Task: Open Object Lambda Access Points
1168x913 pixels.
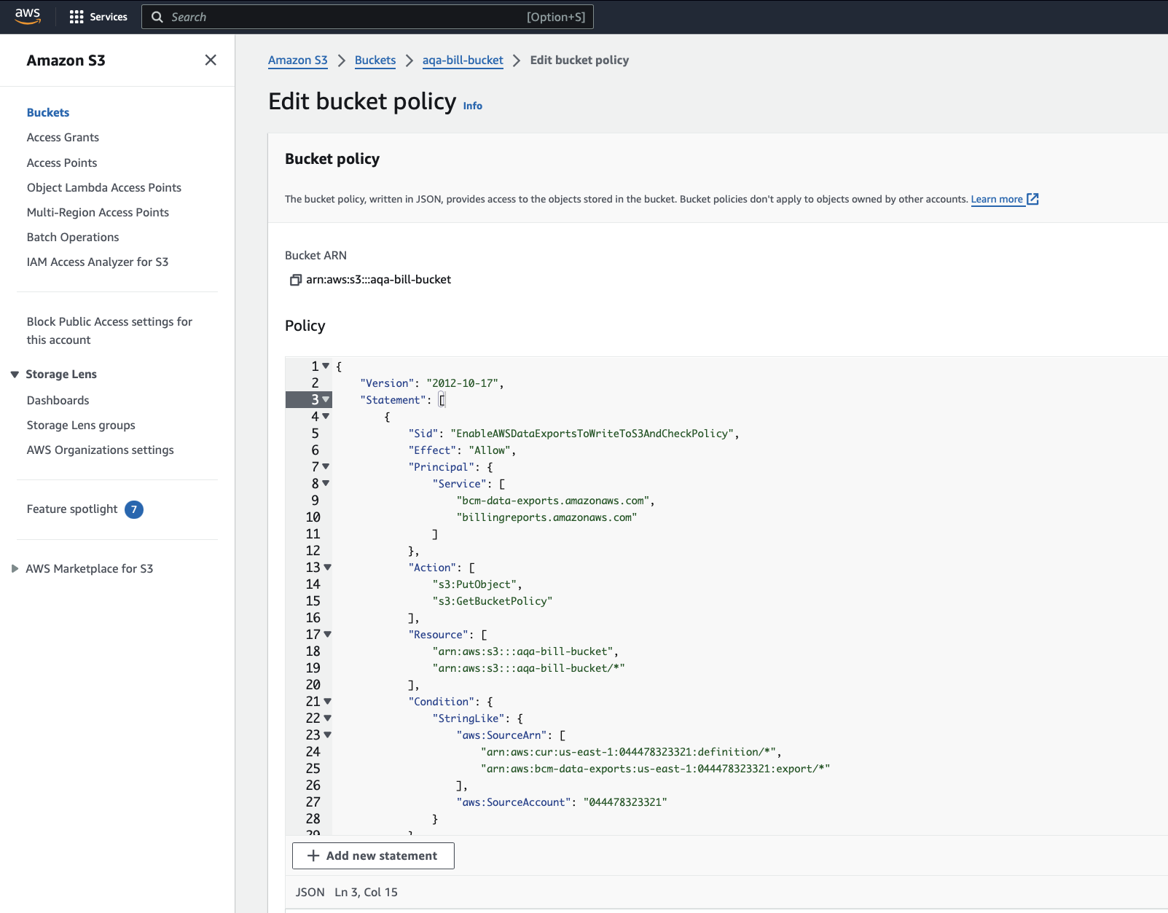Action: pyautogui.click(x=104, y=188)
